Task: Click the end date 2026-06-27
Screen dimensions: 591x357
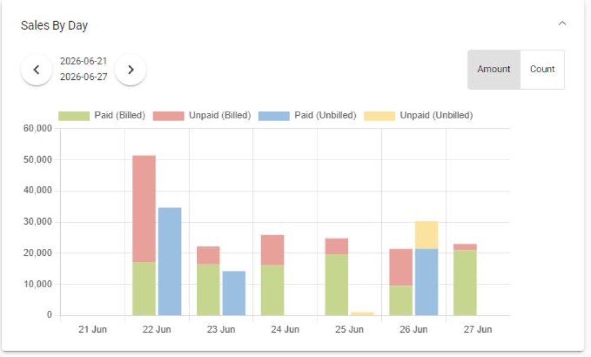Action: coord(84,77)
